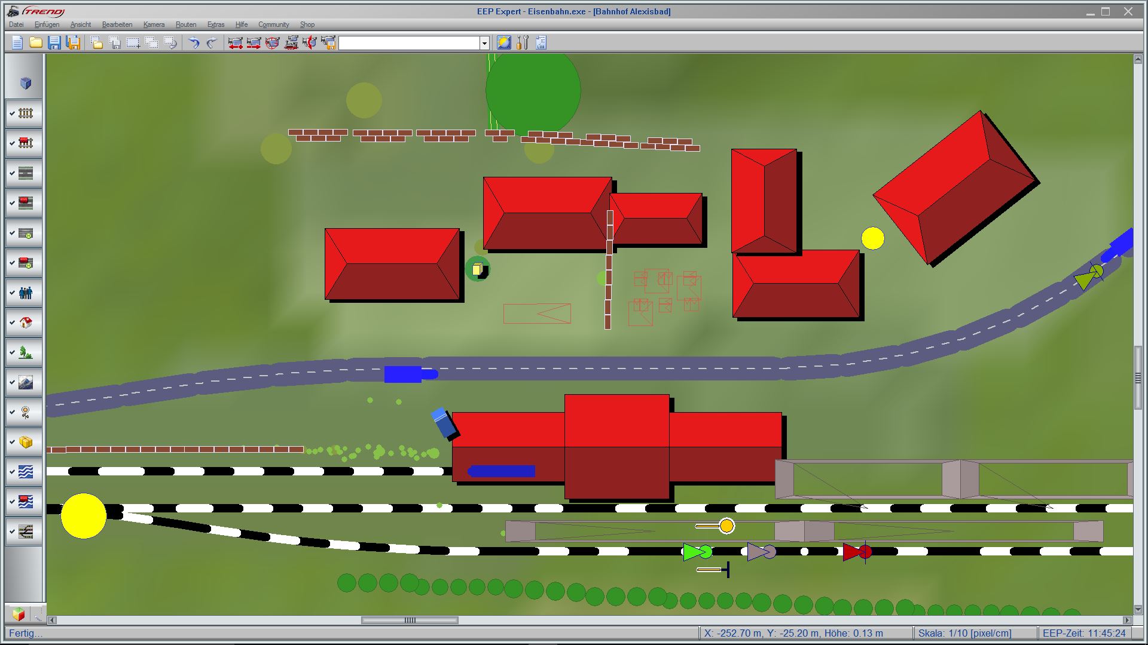Open the Bearbeiten menu
The image size is (1148, 645).
point(118,24)
